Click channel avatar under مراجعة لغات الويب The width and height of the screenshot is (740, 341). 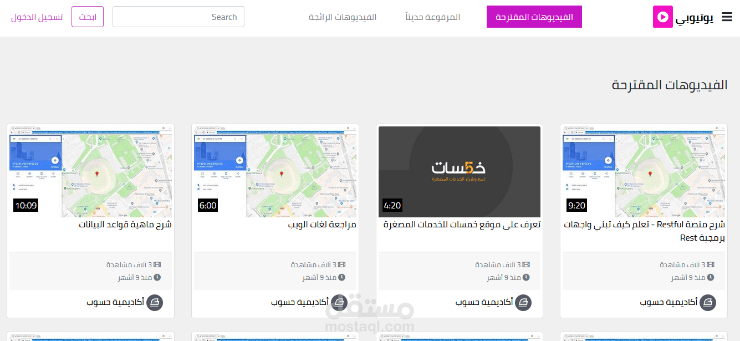339,303
